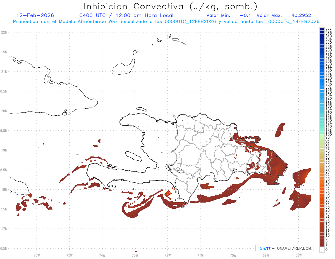Click the '74W' longitude label
The width and height of the screenshot is (335, 259).
tap(102, 255)
